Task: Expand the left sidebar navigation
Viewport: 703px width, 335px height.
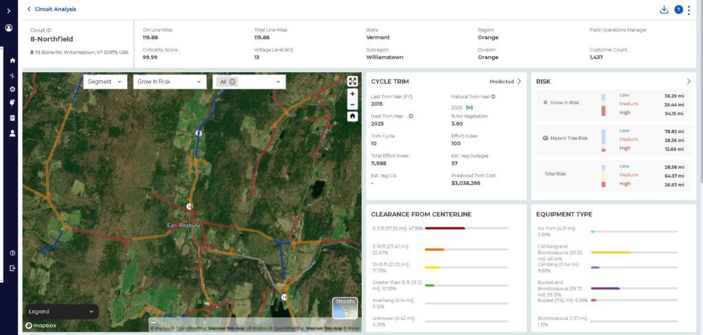Action: point(9,10)
